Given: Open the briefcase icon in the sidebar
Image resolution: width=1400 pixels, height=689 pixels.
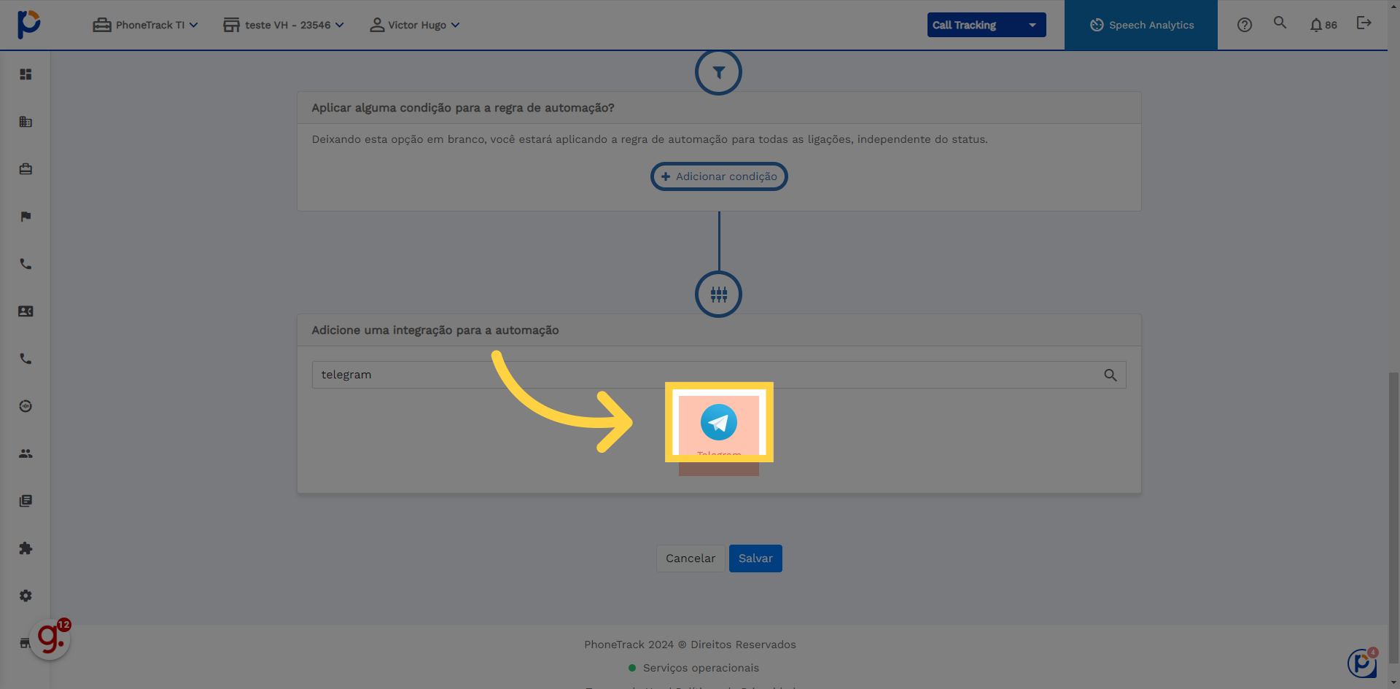Looking at the screenshot, I should [26, 169].
